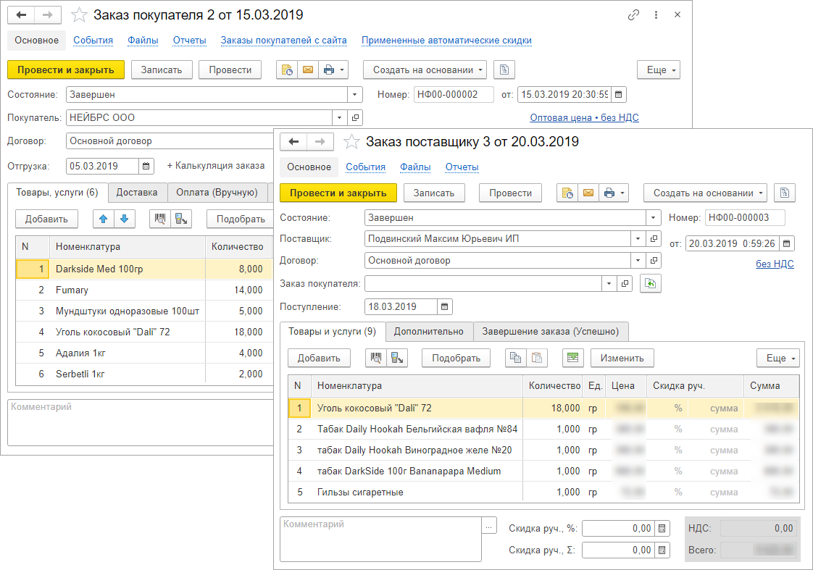Click copy rows icon in supplier order table toolbar

coord(515,358)
